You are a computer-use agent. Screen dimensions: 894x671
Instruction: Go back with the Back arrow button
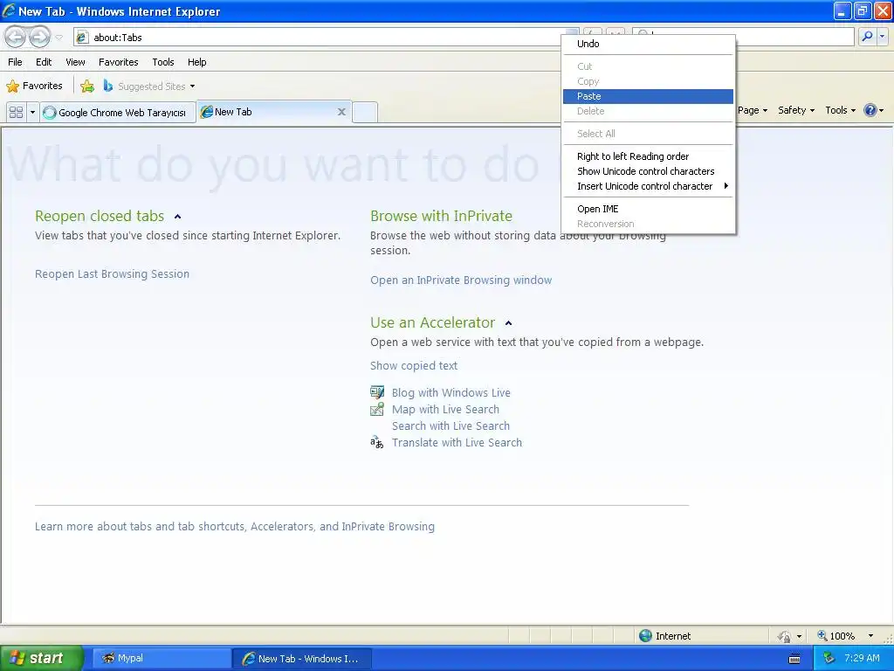pyautogui.click(x=16, y=37)
